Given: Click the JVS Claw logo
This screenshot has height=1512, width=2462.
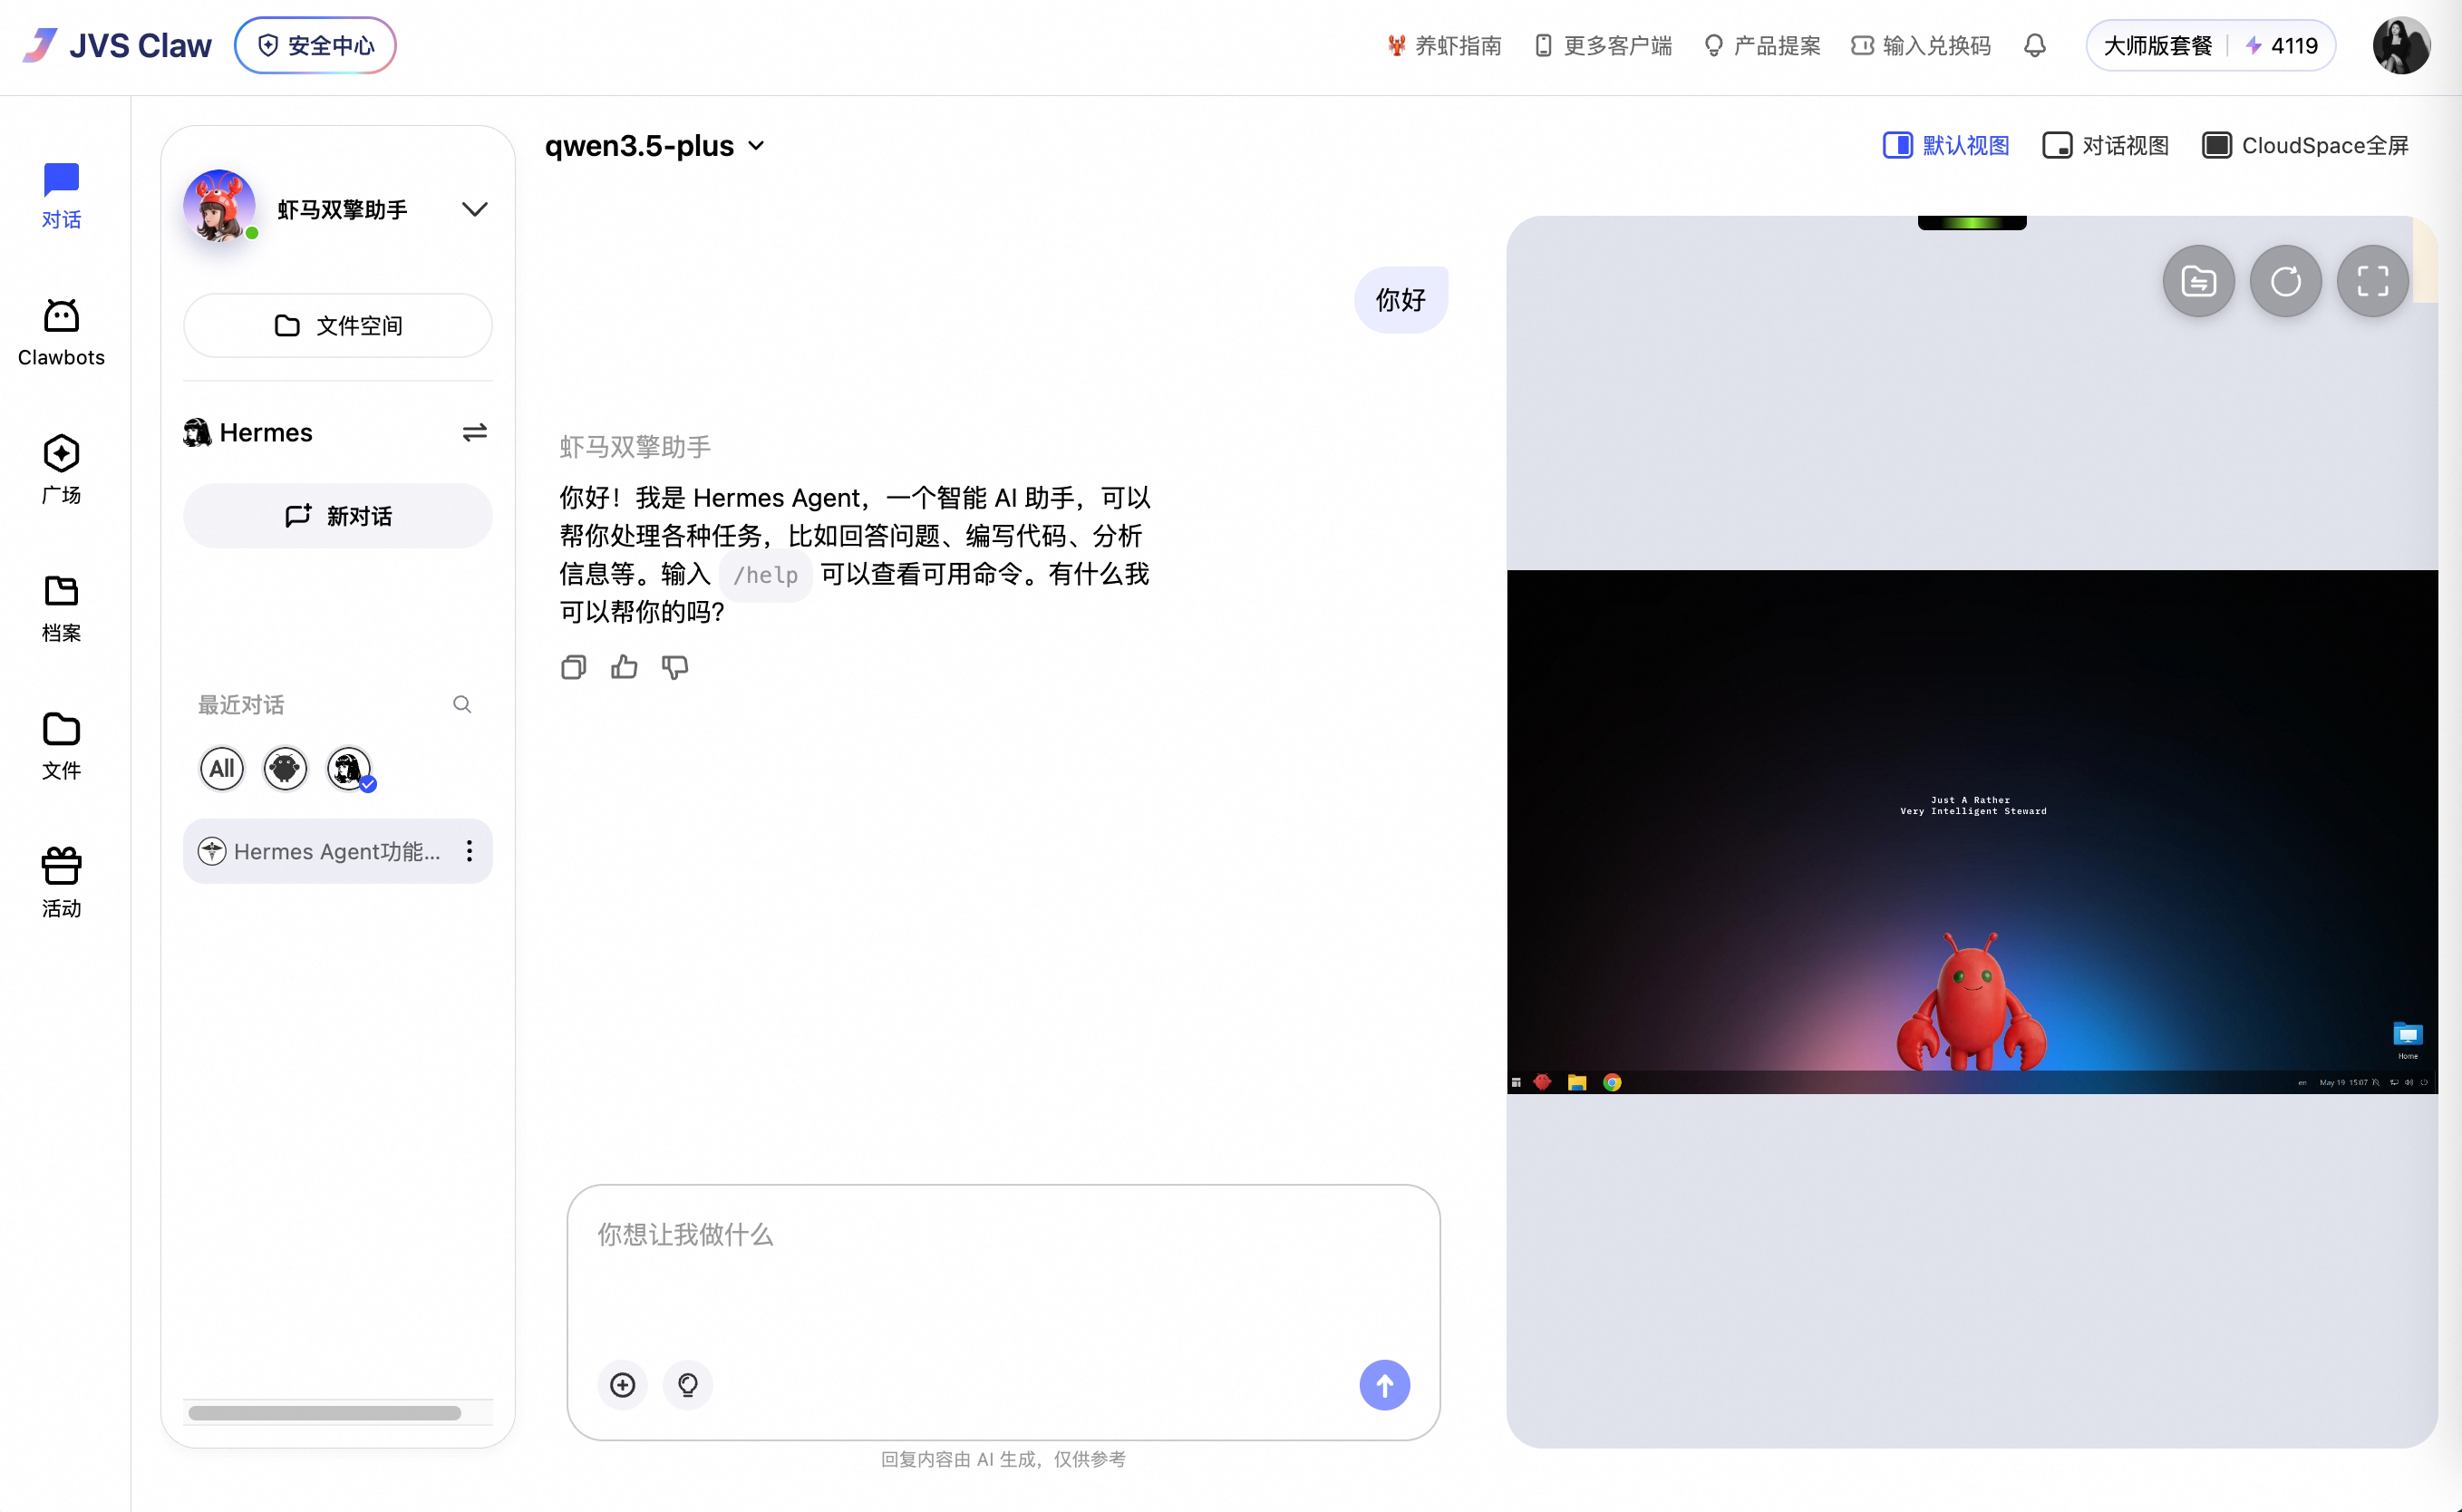Looking at the screenshot, I should 117,45.
